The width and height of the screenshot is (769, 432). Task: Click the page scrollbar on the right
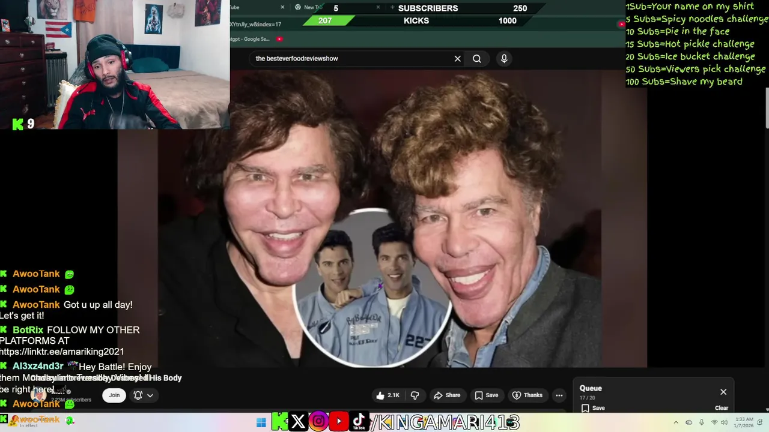[x=767, y=108]
